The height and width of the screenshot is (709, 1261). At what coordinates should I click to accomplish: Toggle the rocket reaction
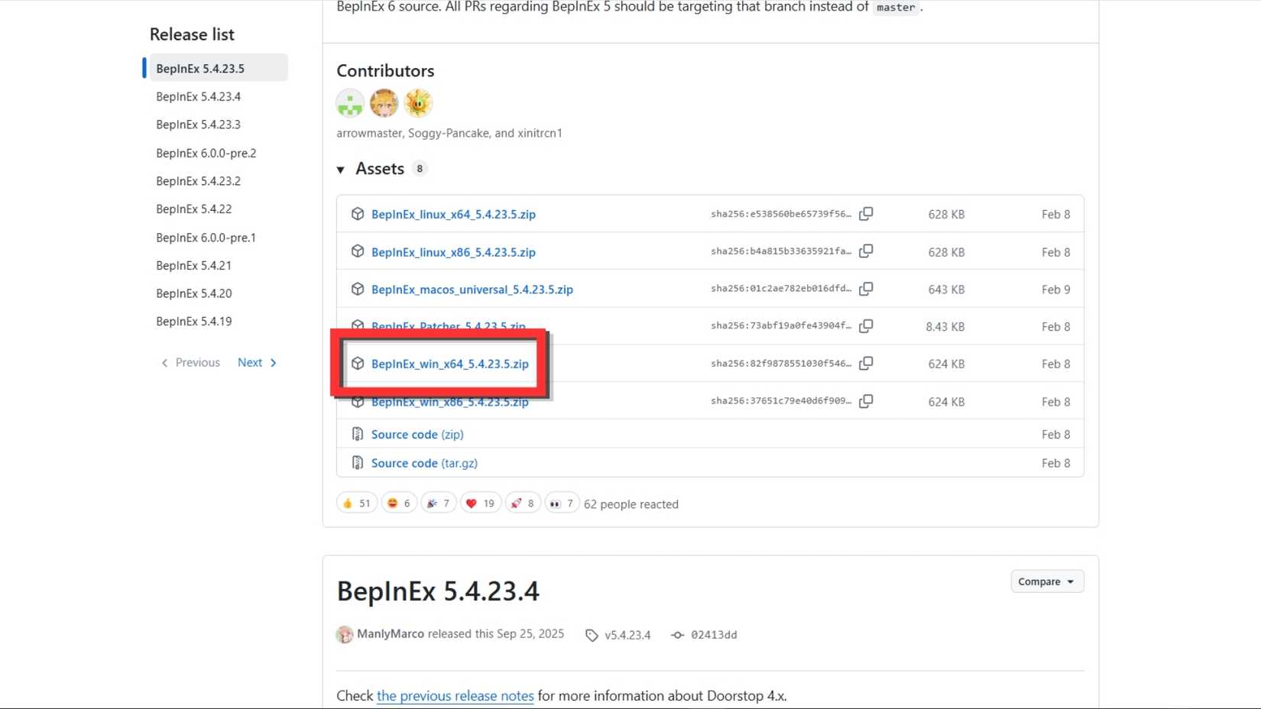point(523,503)
